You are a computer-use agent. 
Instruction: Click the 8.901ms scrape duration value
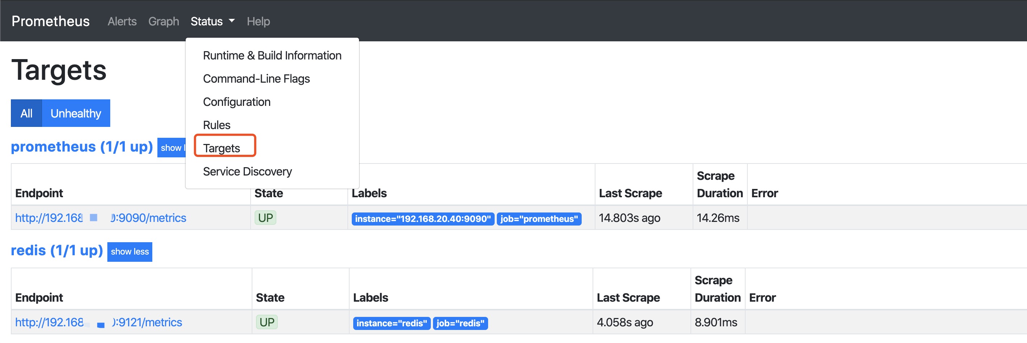tap(716, 323)
